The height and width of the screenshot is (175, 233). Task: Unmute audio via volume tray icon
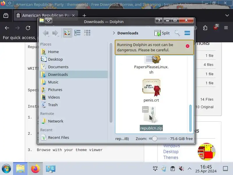tap(181, 169)
